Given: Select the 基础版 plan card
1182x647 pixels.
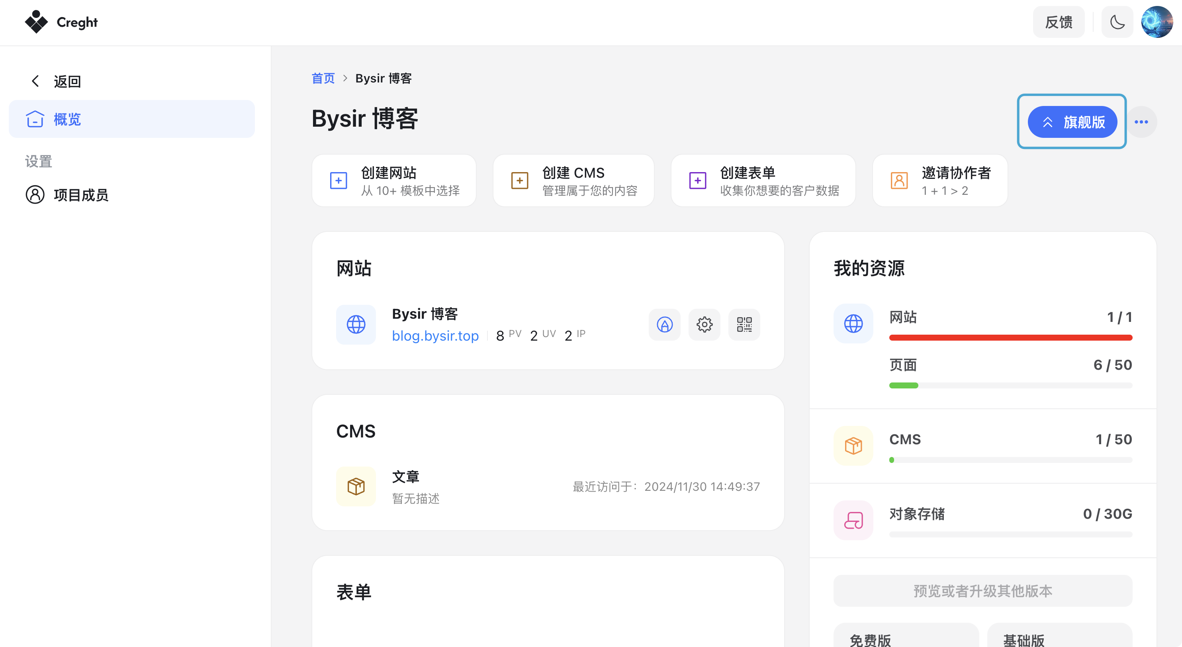Looking at the screenshot, I should [x=1059, y=635].
